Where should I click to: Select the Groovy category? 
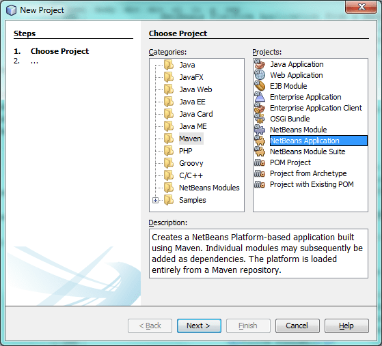[191, 163]
